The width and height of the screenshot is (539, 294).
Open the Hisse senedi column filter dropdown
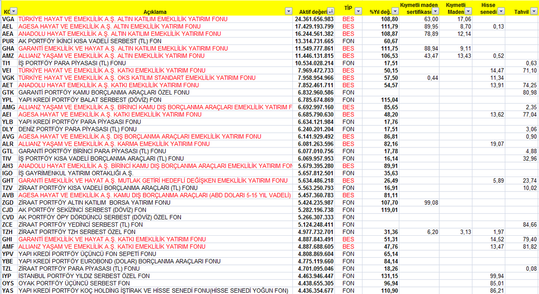pyautogui.click(x=501, y=11)
